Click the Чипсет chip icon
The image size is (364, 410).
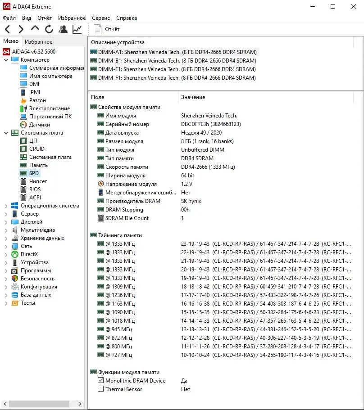tap(23, 181)
